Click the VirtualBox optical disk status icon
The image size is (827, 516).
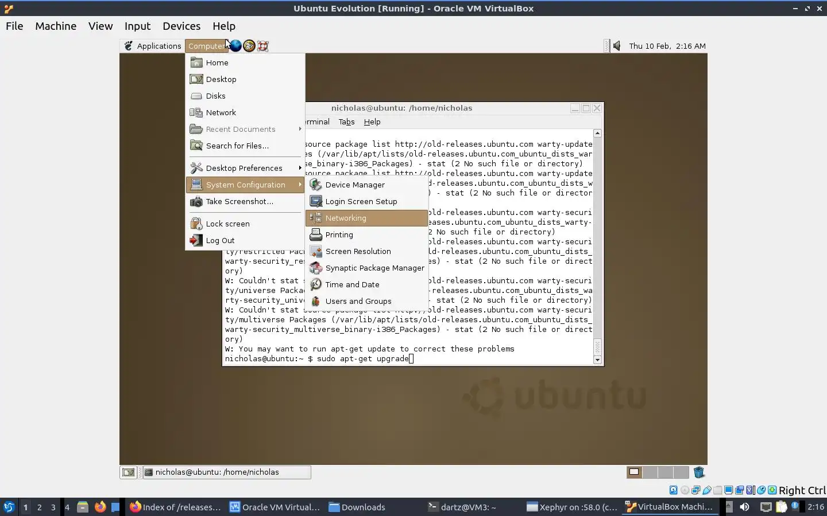685,490
